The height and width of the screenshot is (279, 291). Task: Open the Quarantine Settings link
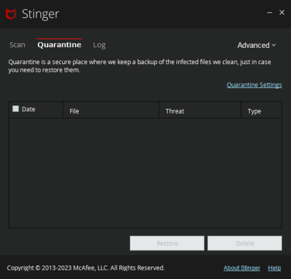(254, 85)
